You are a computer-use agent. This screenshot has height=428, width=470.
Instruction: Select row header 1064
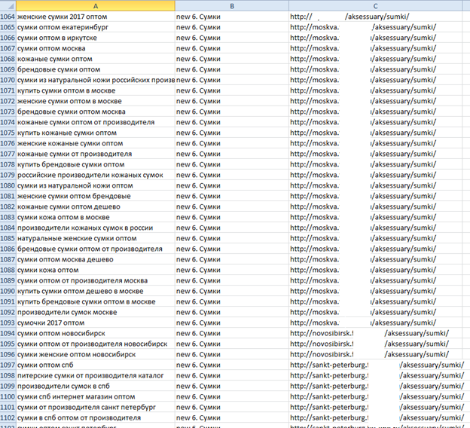8,17
